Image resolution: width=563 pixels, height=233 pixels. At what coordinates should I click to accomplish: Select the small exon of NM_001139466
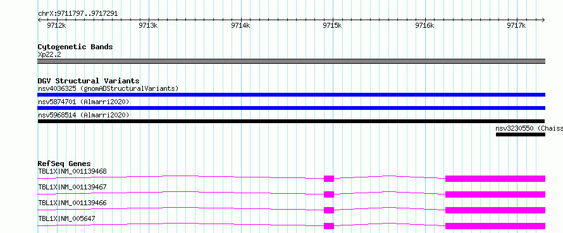pos(329,210)
